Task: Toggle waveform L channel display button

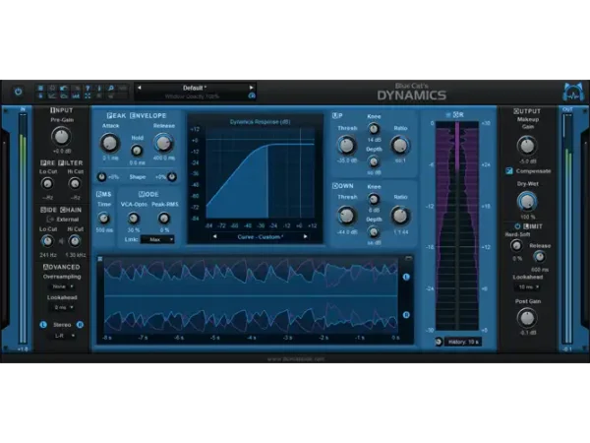Action: [x=406, y=277]
